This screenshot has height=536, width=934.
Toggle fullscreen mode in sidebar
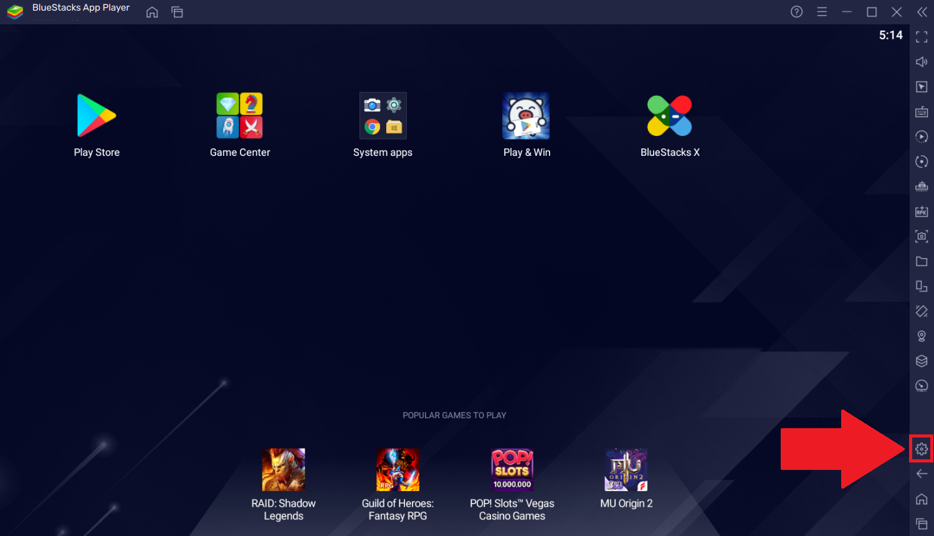coord(922,37)
